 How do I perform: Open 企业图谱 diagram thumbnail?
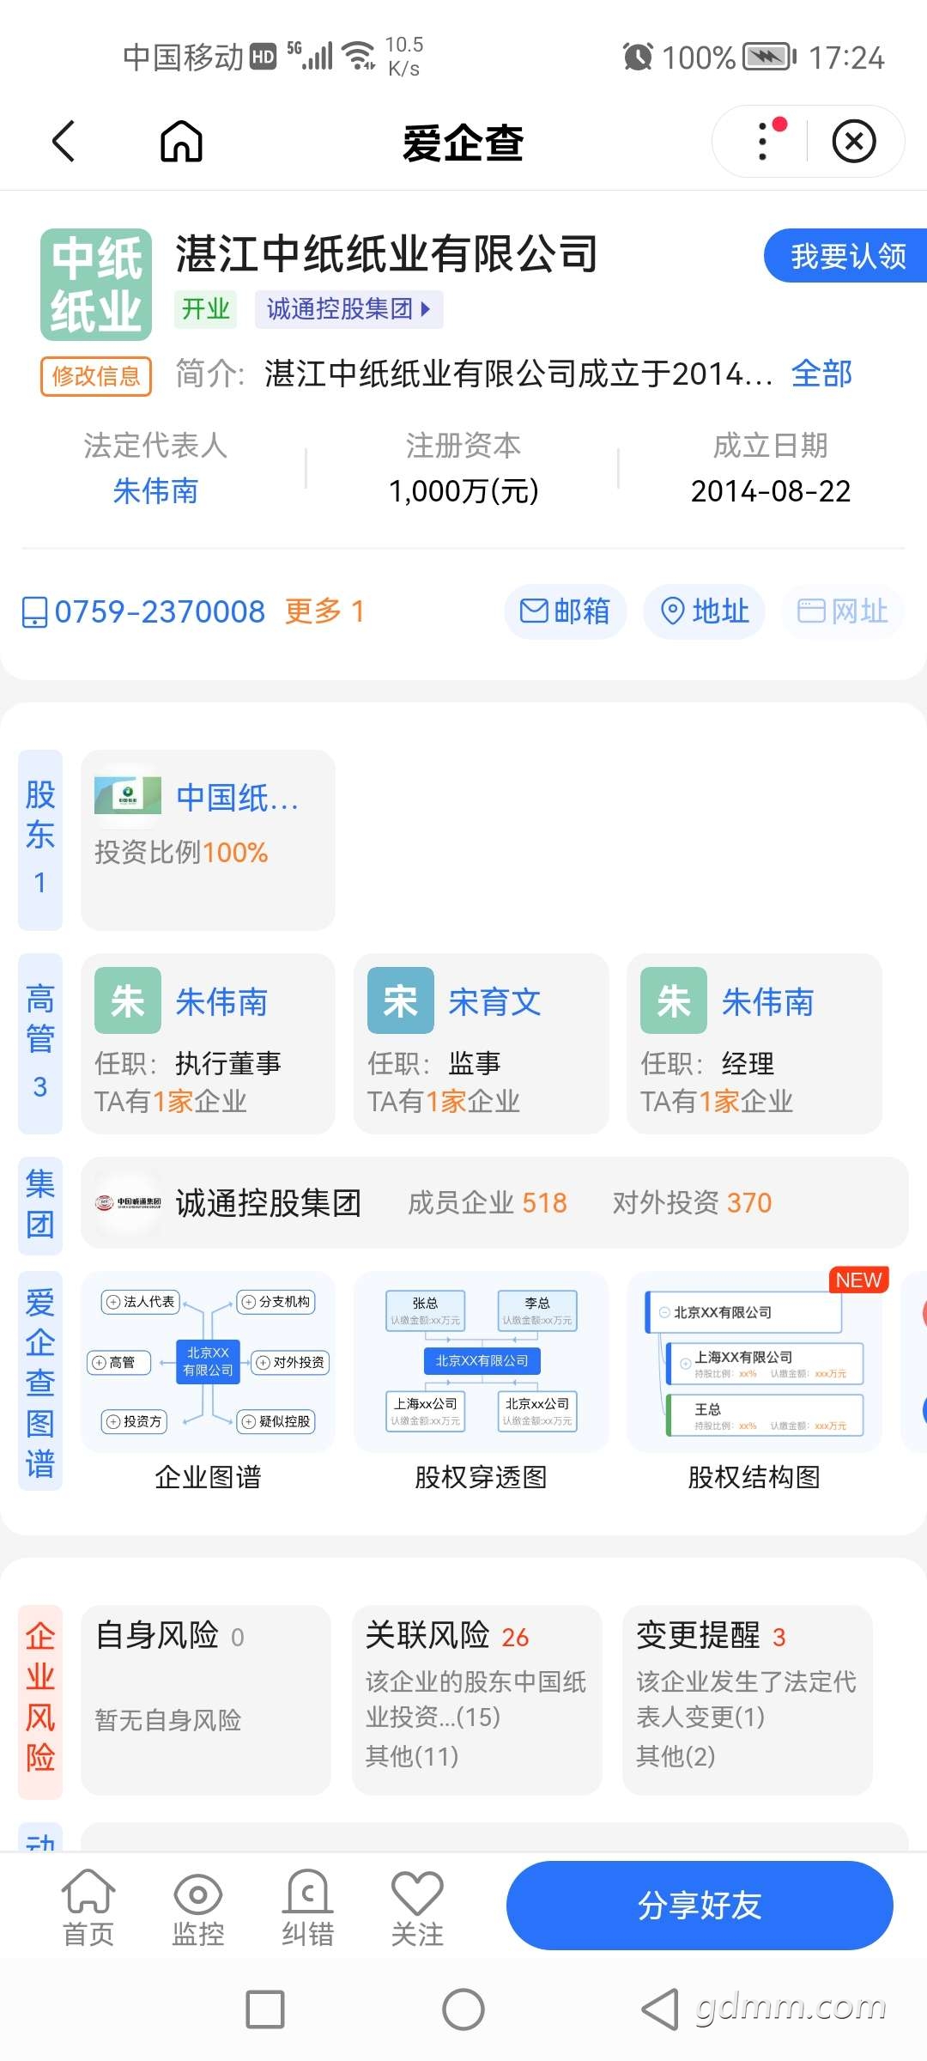coord(208,1362)
